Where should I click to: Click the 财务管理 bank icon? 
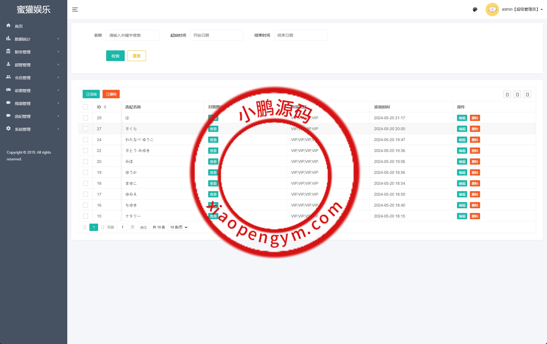[x=8, y=52]
